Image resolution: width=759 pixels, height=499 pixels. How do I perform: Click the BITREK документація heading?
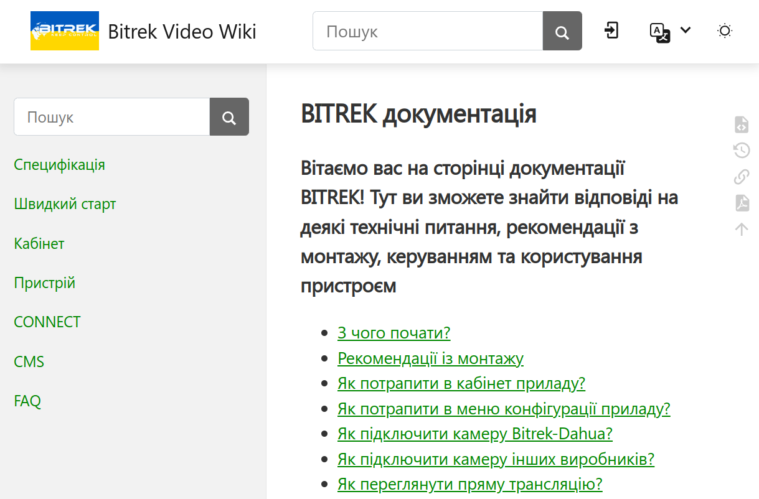(418, 114)
